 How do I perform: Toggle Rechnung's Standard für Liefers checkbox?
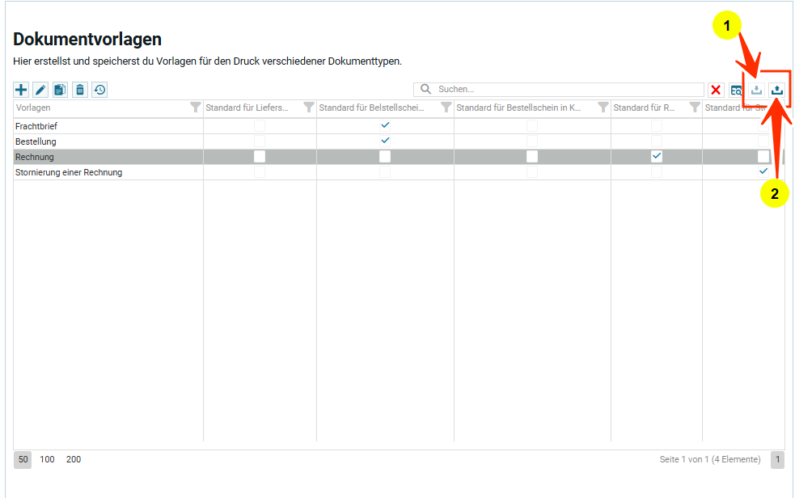(260, 156)
